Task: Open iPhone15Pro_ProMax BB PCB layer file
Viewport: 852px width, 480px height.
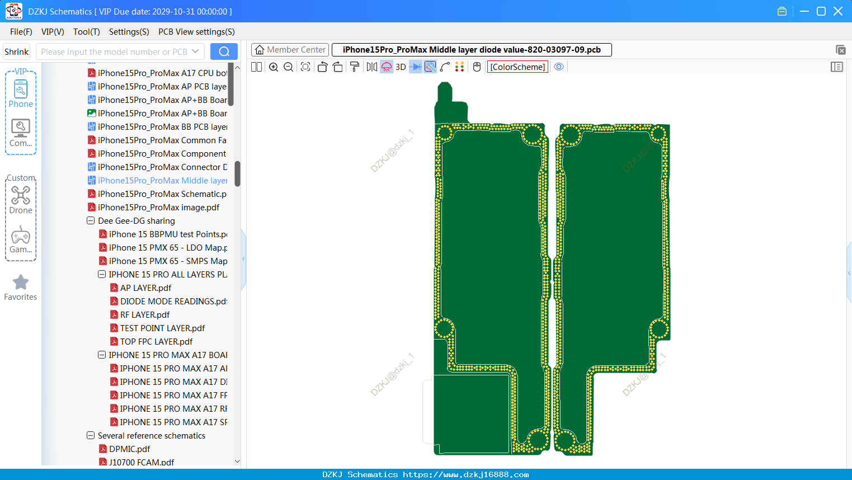Action: tap(157, 126)
